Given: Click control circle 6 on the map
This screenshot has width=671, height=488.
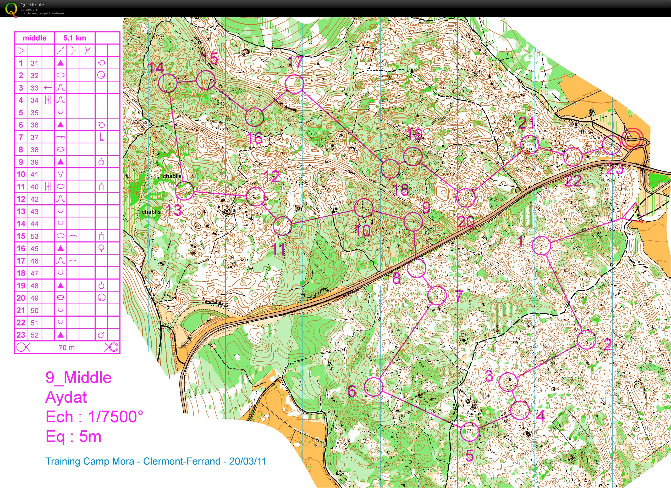Looking at the screenshot, I should (374, 387).
